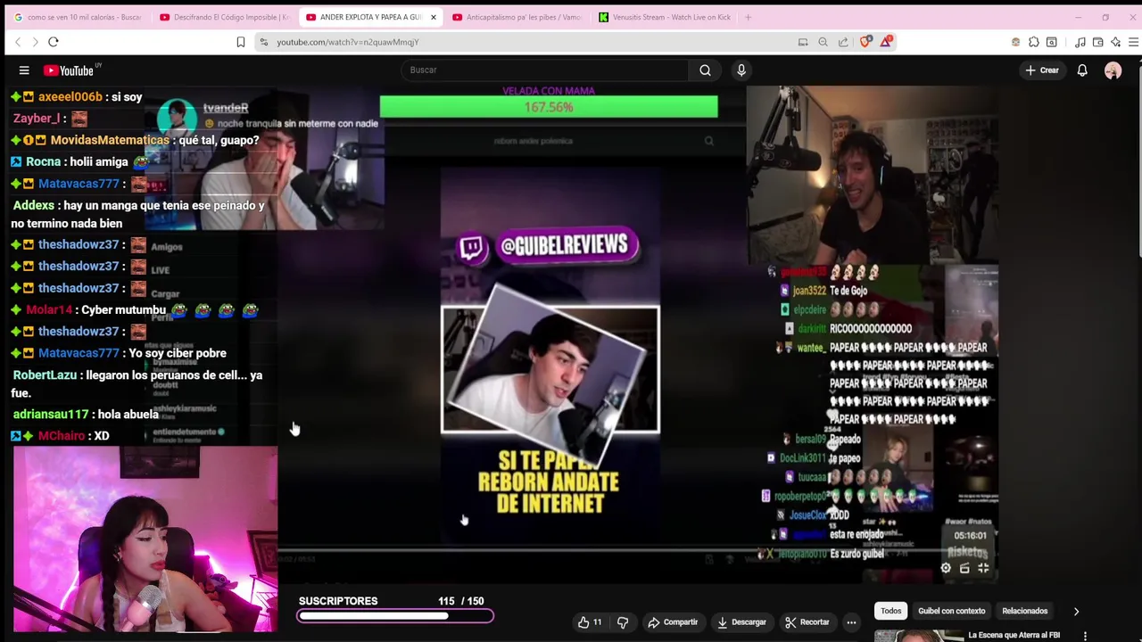Like the video with thumbs-up 11
This screenshot has height=642, width=1142.
pos(590,622)
